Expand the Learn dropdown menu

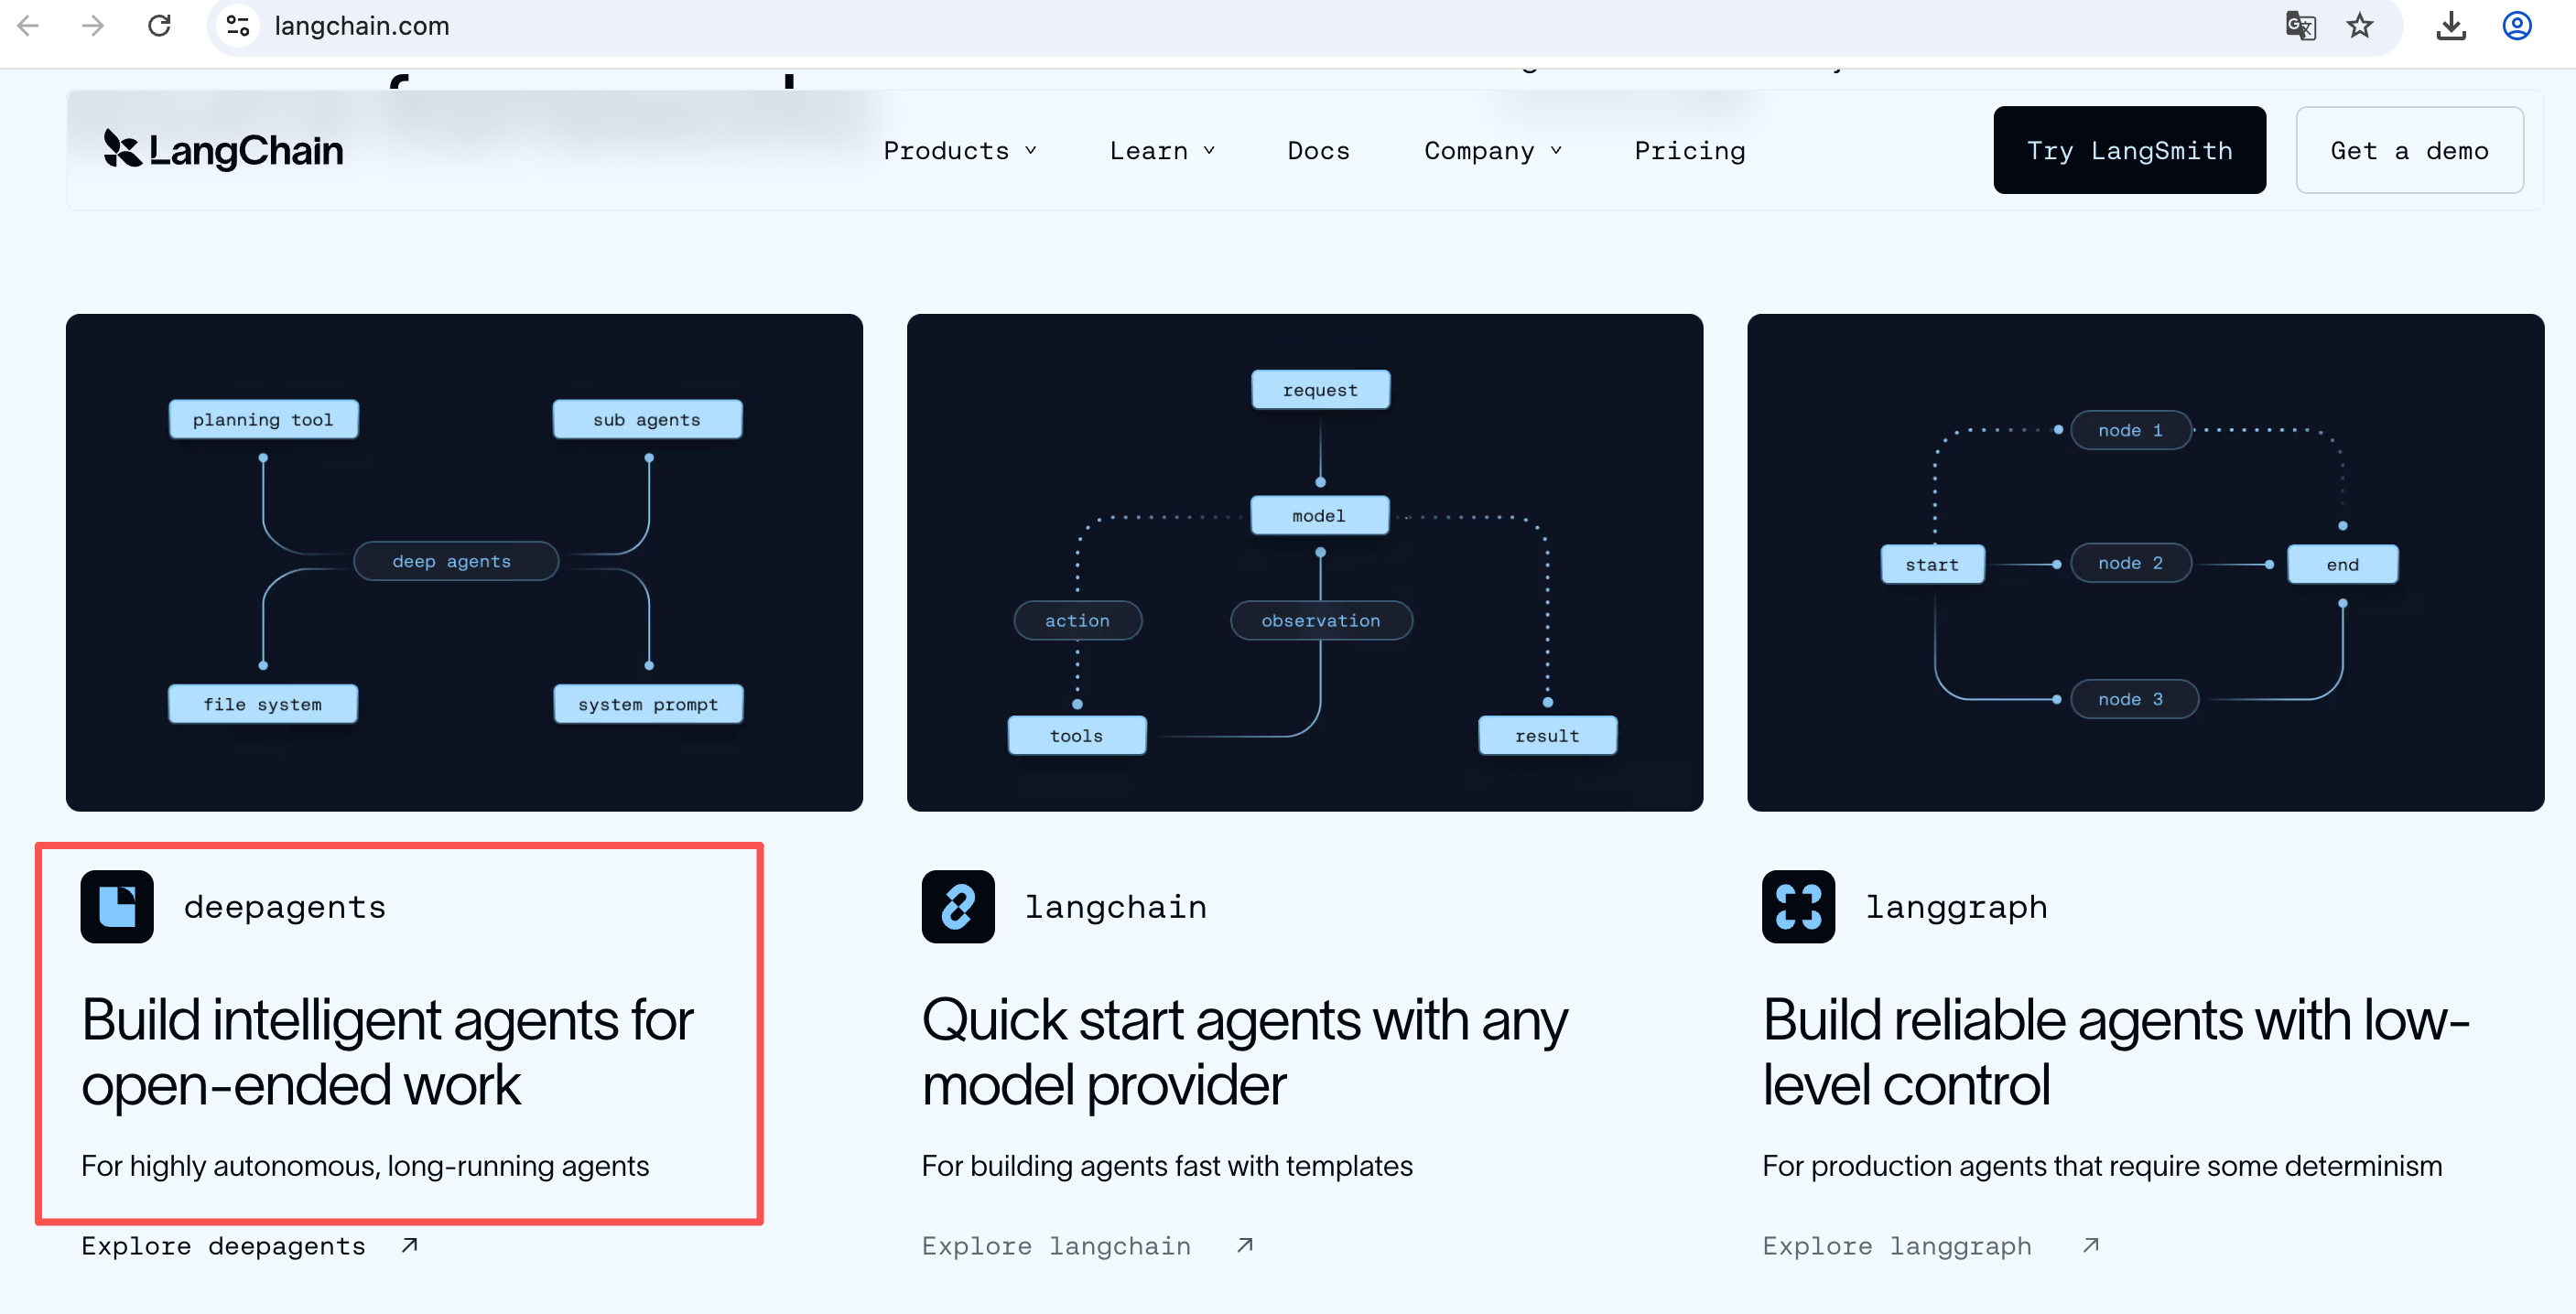tap(1161, 151)
